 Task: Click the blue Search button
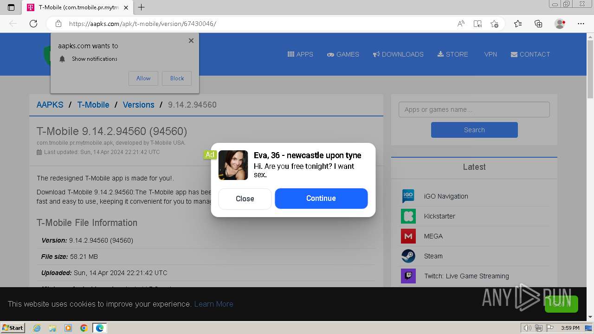pos(474,130)
